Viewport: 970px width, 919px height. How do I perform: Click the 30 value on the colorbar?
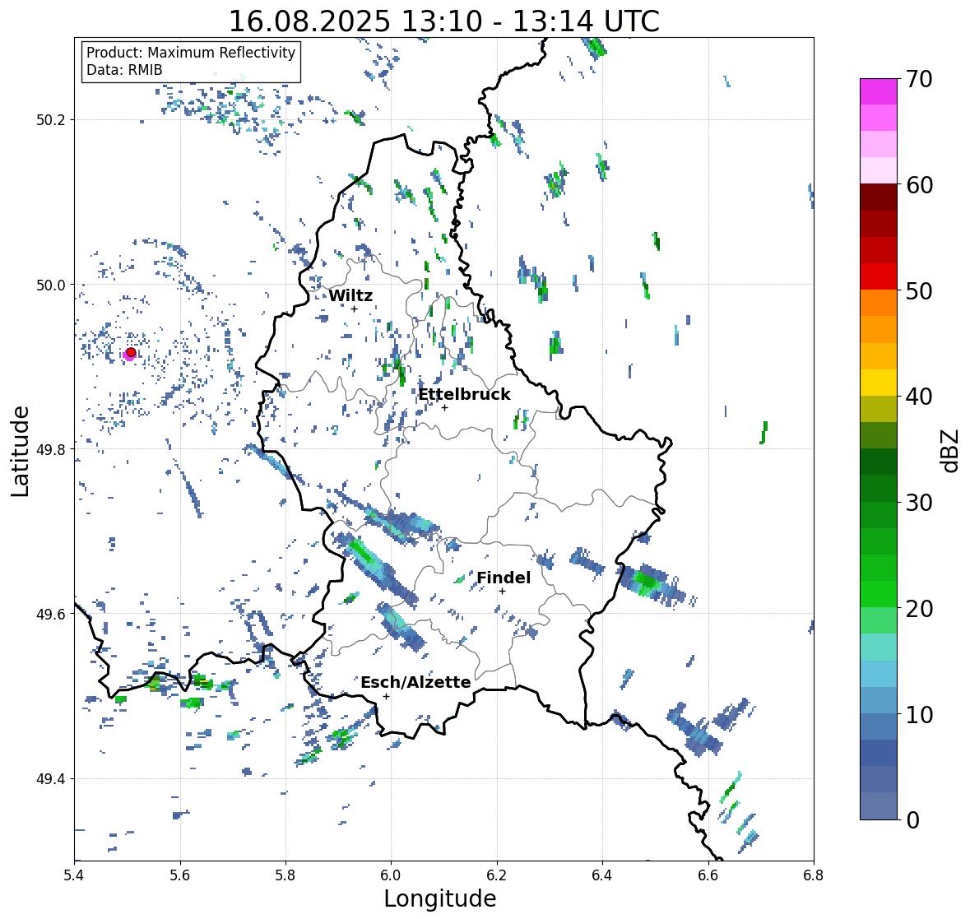pos(919,503)
